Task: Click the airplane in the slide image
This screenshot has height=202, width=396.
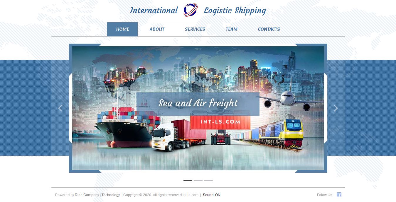Action: click(x=289, y=99)
